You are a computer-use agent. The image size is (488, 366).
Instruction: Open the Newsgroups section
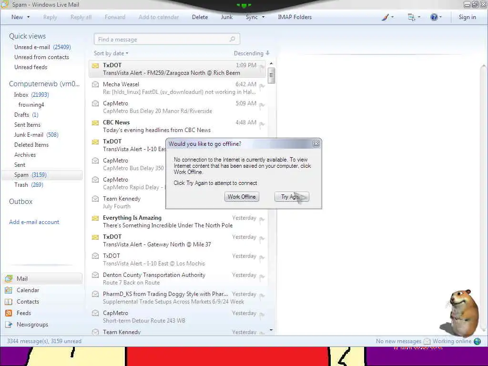tap(32, 325)
